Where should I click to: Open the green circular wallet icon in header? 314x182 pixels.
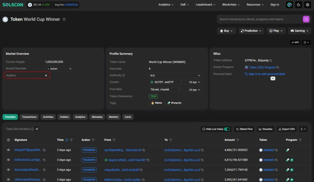[289, 5]
